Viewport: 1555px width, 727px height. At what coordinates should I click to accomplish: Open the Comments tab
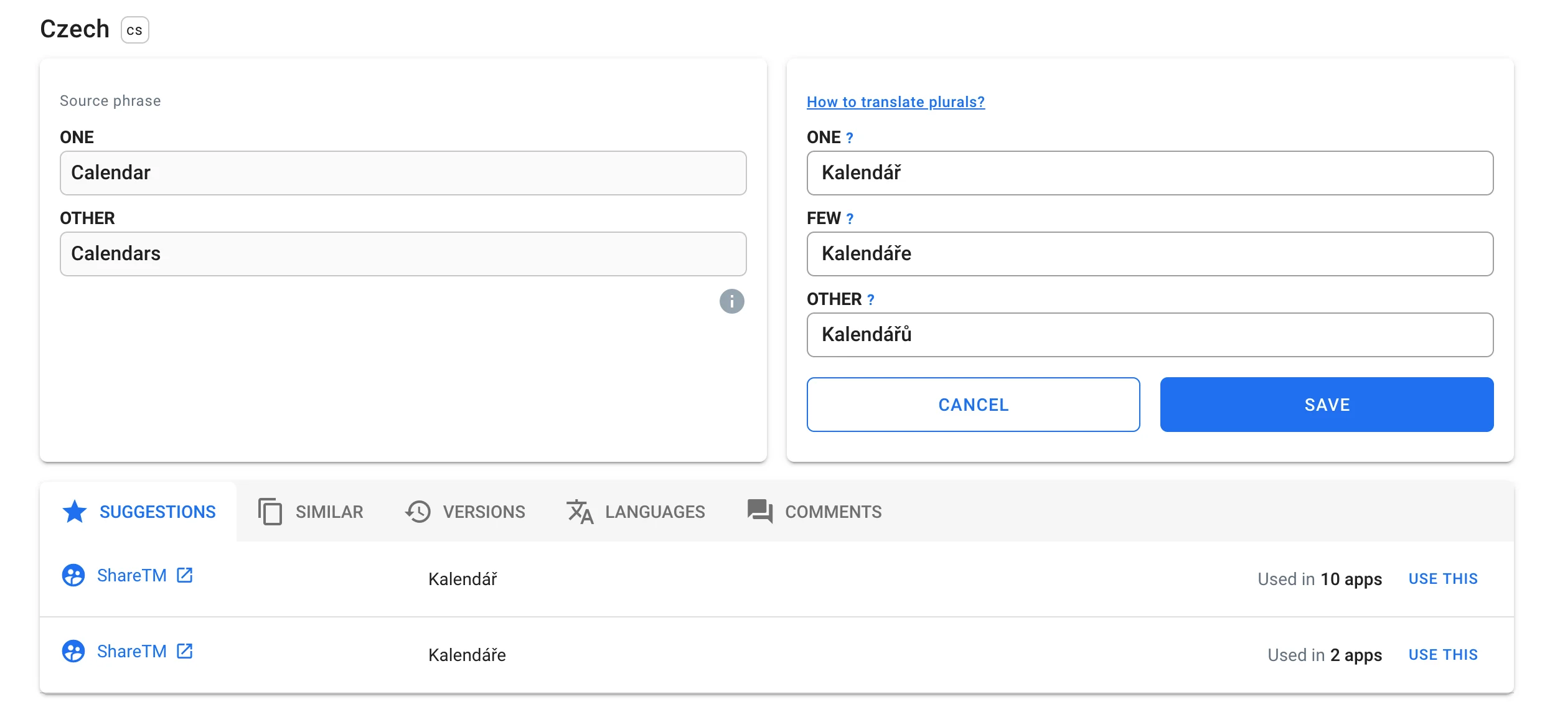[814, 512]
